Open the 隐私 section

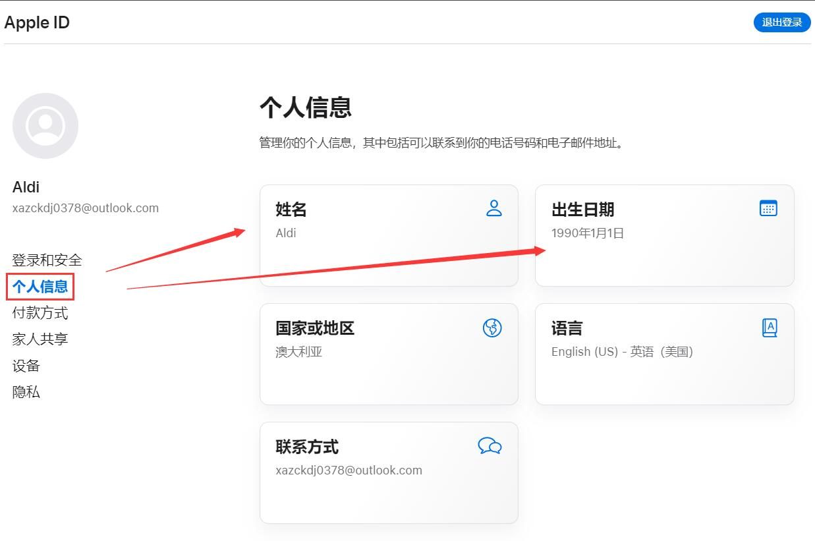pyautogui.click(x=25, y=392)
